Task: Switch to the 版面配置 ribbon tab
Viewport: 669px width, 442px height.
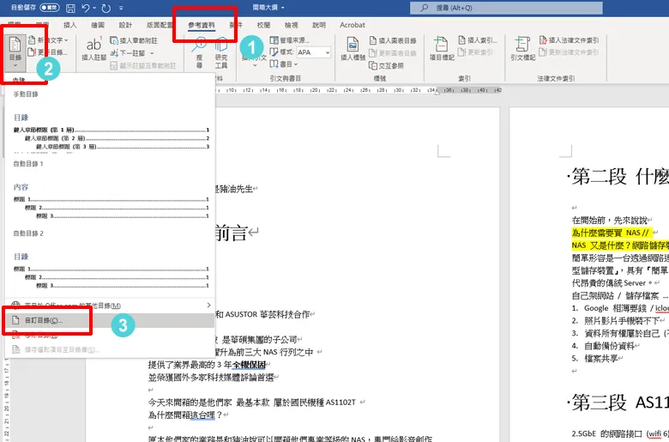Action: pos(160,25)
